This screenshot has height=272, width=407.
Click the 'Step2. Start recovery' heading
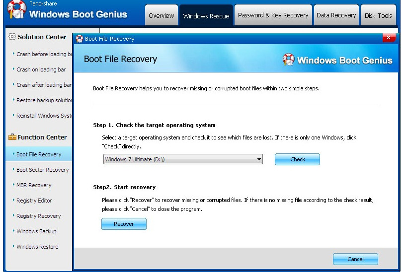pos(124,187)
